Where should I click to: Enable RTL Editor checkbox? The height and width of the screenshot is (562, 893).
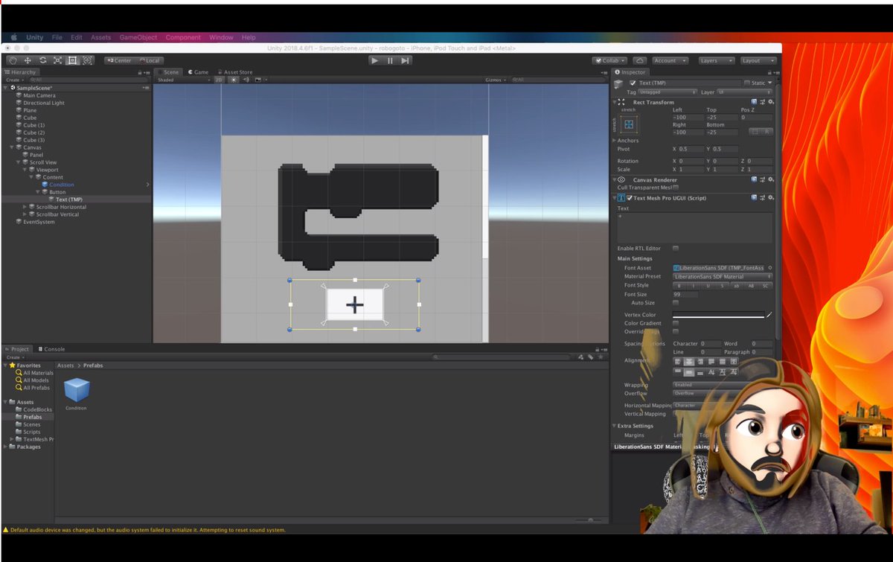pos(676,248)
